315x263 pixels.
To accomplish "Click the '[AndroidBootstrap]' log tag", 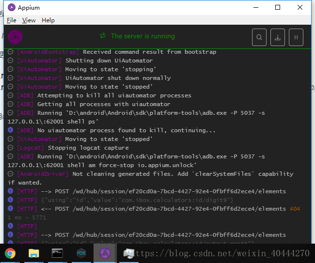I will click(x=48, y=52).
